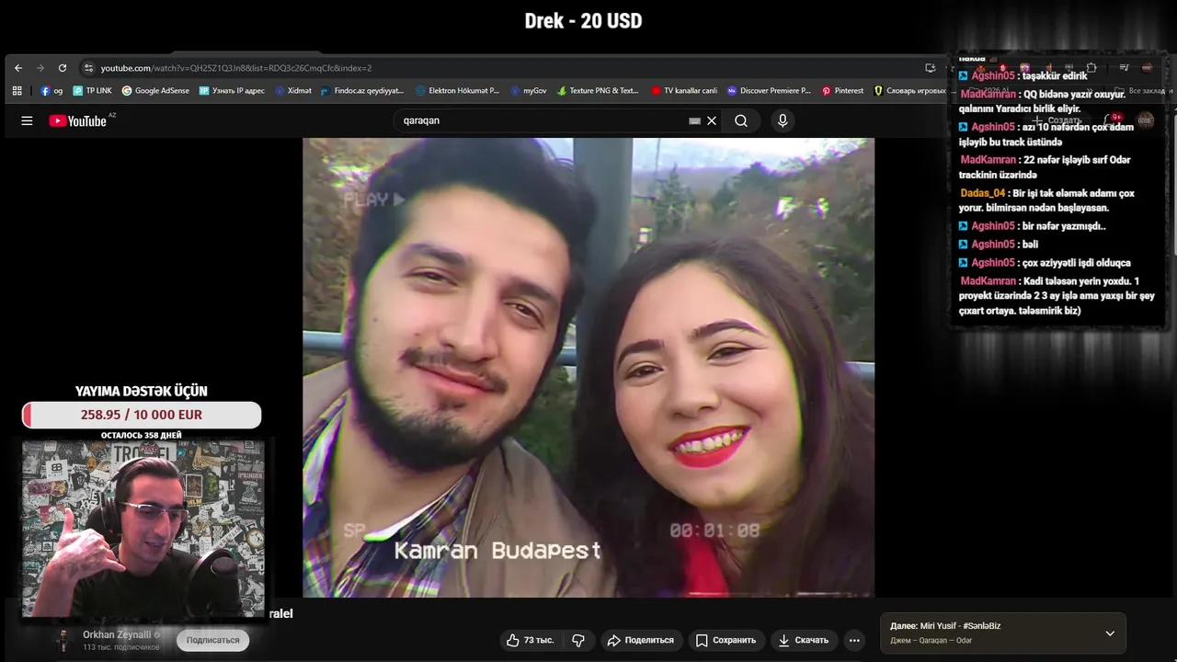The height and width of the screenshot is (662, 1177).
Task: Open the Xidmət bookmark
Action: [x=293, y=91]
